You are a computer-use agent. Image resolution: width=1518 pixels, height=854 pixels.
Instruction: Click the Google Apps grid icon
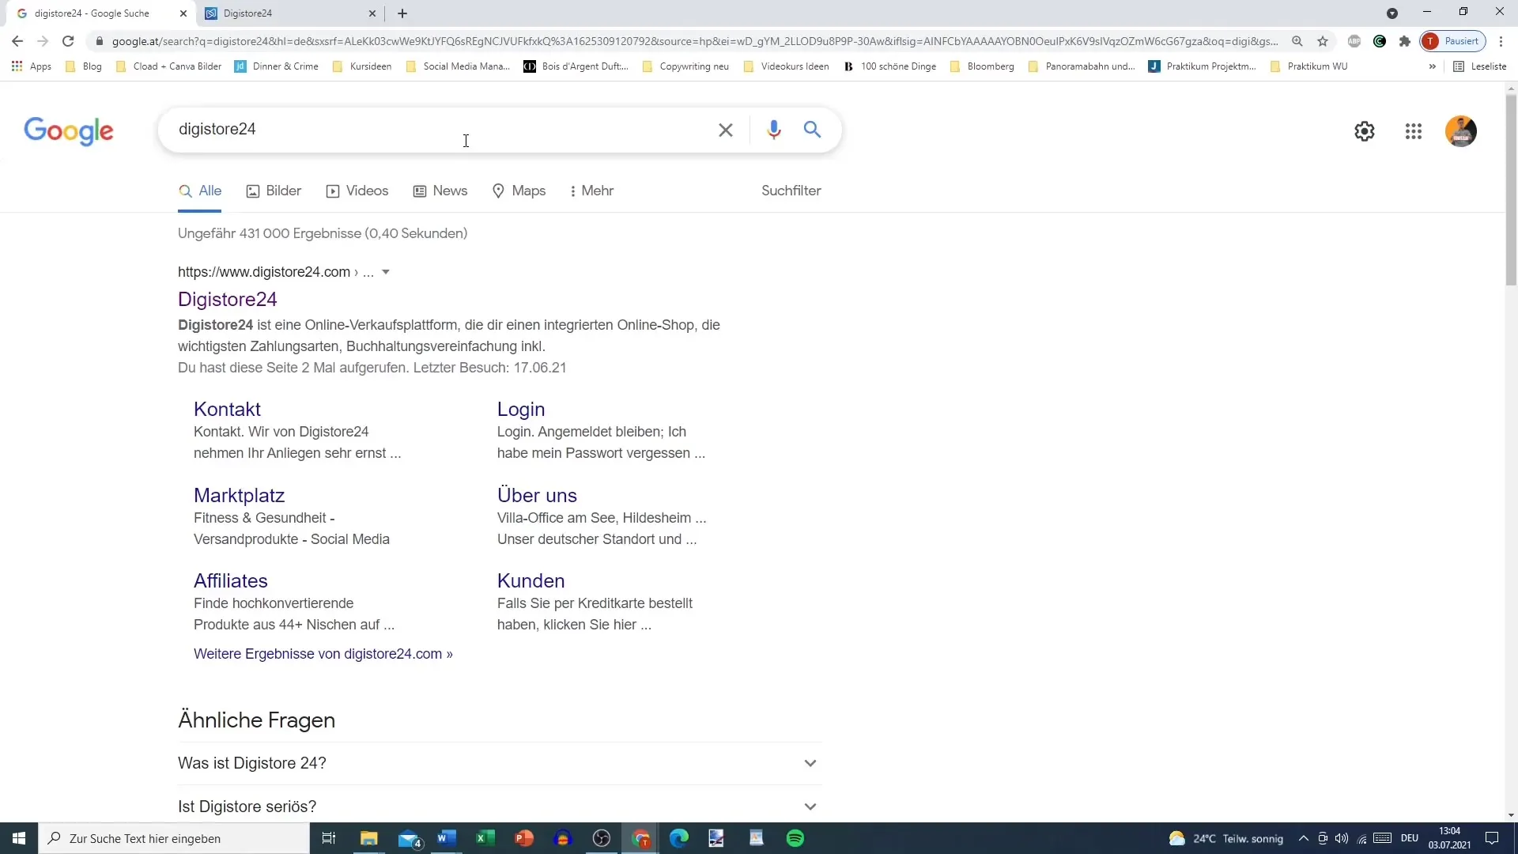1414,130
